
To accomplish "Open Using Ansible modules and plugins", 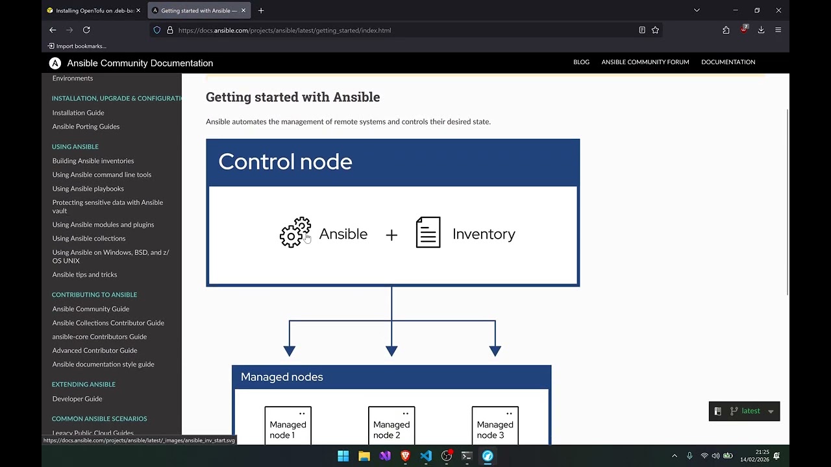I will pyautogui.click(x=103, y=224).
